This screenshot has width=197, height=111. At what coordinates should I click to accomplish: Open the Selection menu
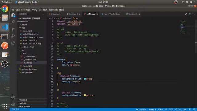[x=26, y=10]
